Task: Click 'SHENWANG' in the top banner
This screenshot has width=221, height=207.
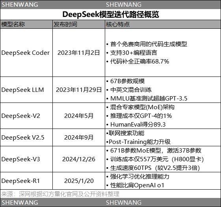Action: click(20, 5)
